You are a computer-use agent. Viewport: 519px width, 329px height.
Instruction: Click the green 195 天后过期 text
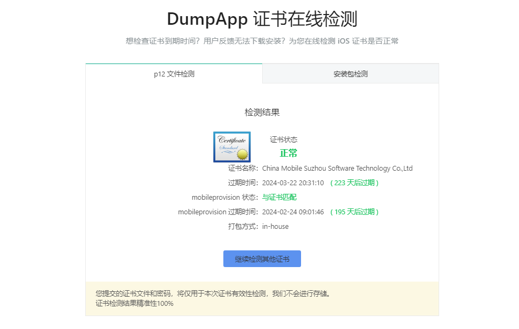pyautogui.click(x=354, y=212)
